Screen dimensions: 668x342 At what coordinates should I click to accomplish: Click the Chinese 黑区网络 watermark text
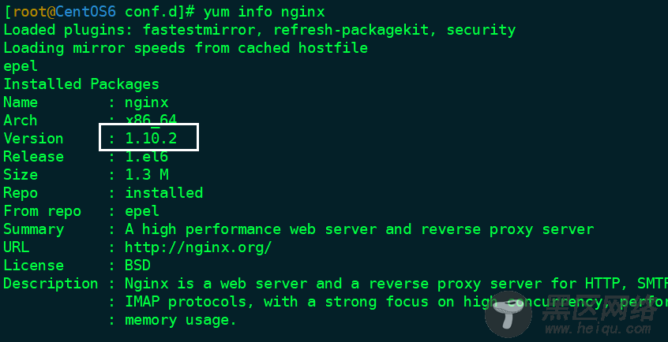click(600, 307)
